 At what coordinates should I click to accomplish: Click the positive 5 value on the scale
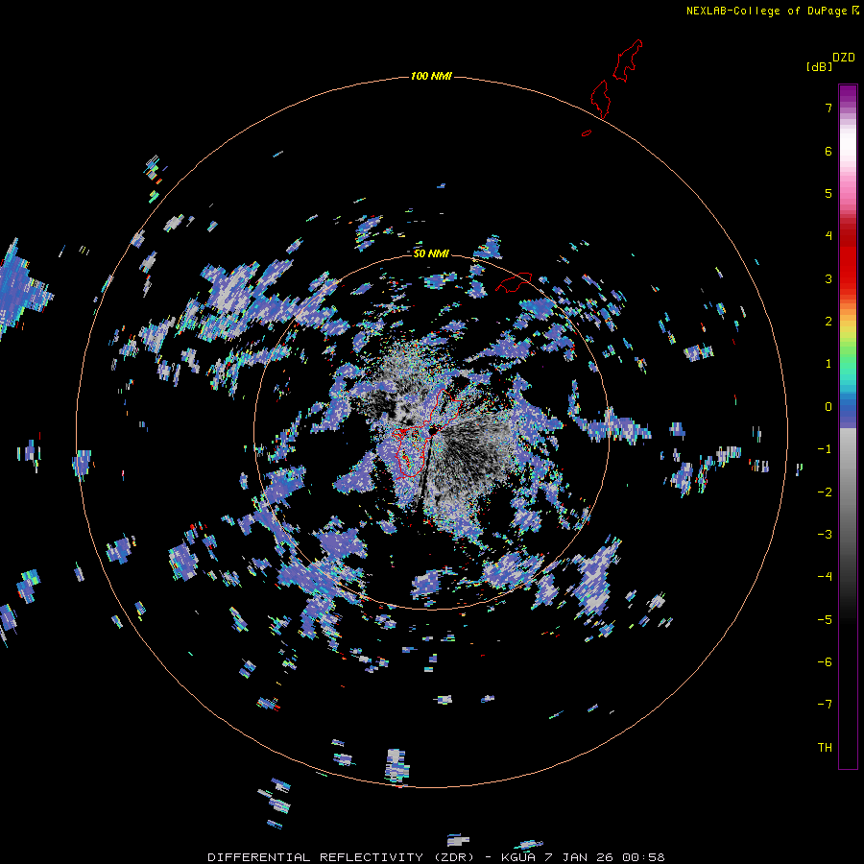point(828,193)
